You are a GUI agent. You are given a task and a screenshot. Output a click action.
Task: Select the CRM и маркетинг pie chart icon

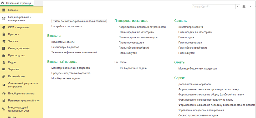click(x=4, y=27)
